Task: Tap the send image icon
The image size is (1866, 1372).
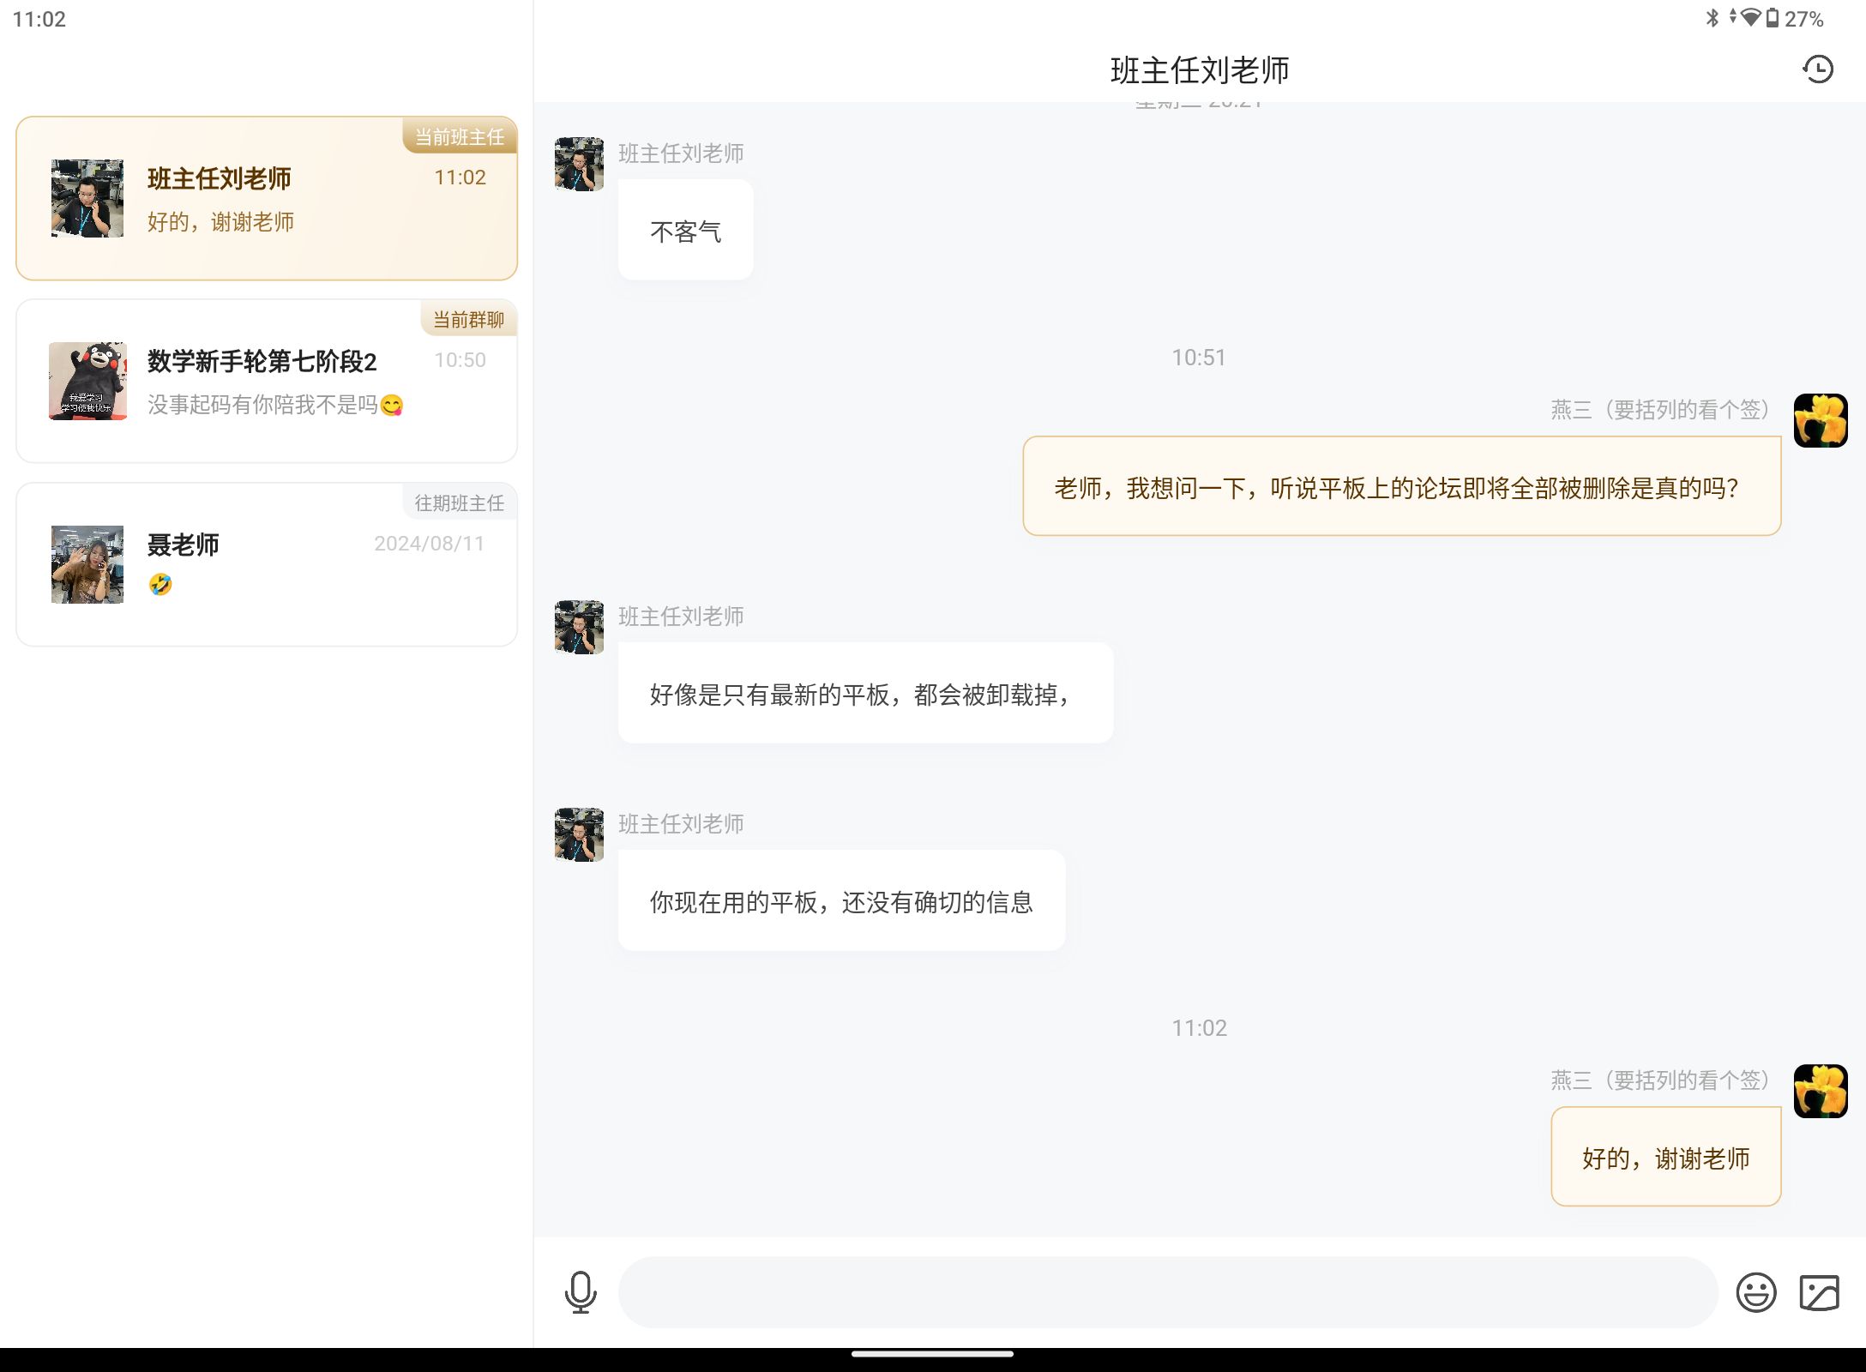Action: point(1819,1292)
